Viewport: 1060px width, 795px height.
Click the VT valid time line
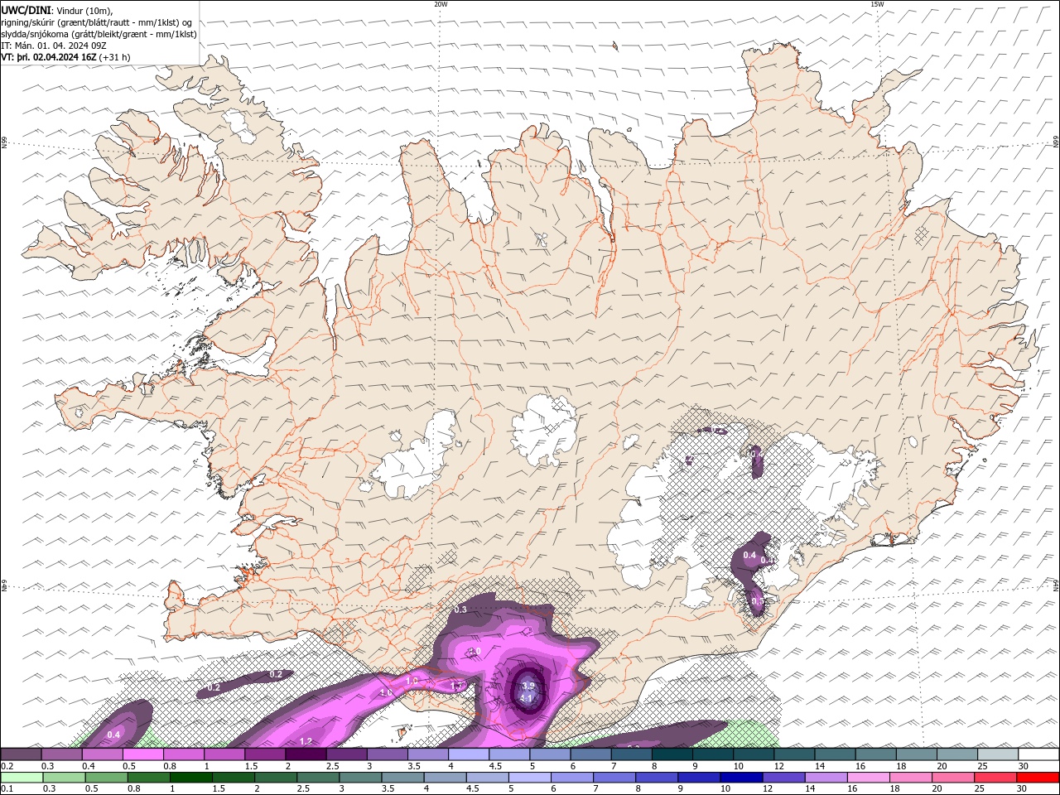pyautogui.click(x=65, y=57)
